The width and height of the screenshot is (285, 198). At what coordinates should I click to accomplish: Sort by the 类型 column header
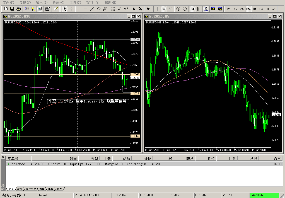[x=89, y=158]
